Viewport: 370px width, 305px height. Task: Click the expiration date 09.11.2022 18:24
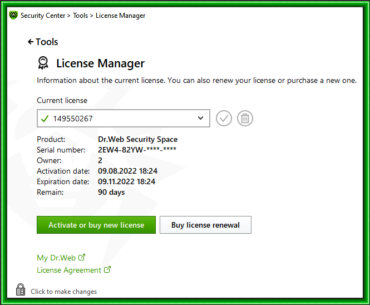point(127,181)
